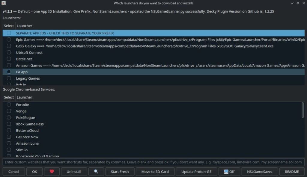The width and height of the screenshot is (307, 177).
Task: Click Move to SD Card
Action: [x=155, y=172]
